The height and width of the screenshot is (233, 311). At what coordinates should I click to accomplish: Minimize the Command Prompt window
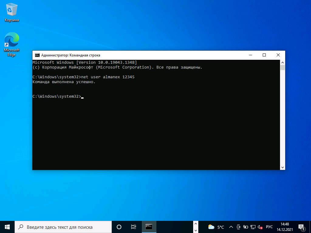coord(251,55)
